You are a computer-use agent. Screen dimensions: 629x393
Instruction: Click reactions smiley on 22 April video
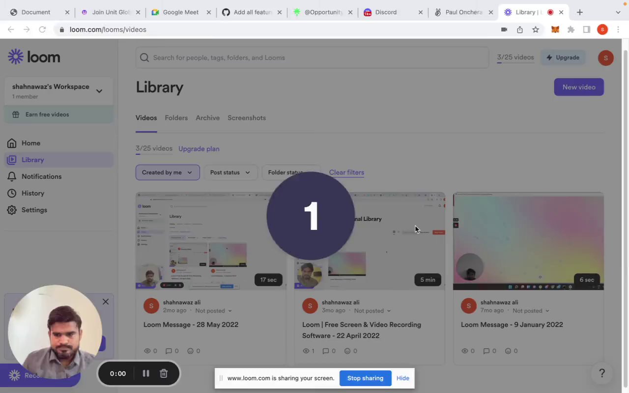tap(347, 351)
